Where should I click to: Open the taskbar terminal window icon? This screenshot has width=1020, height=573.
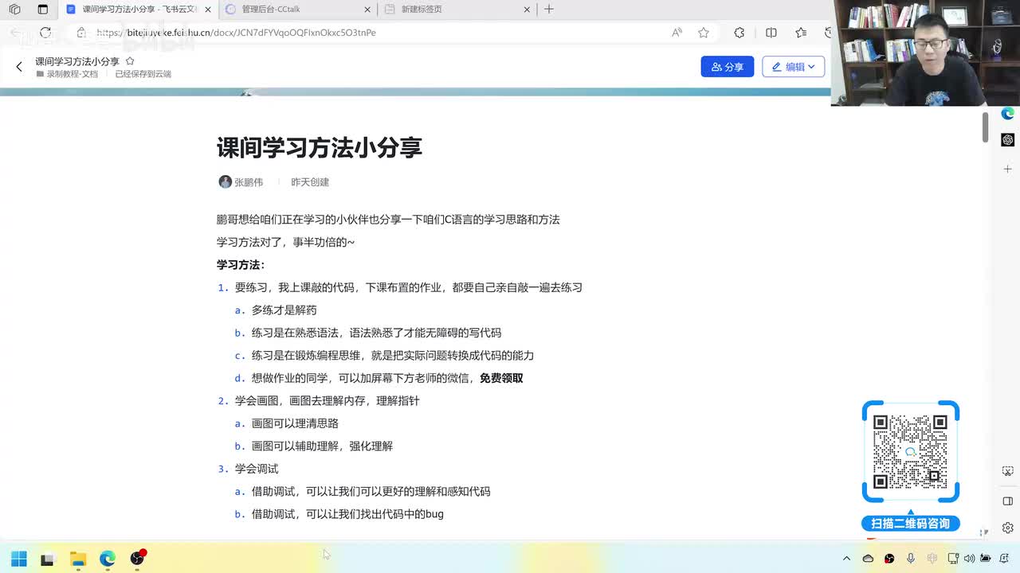47,559
